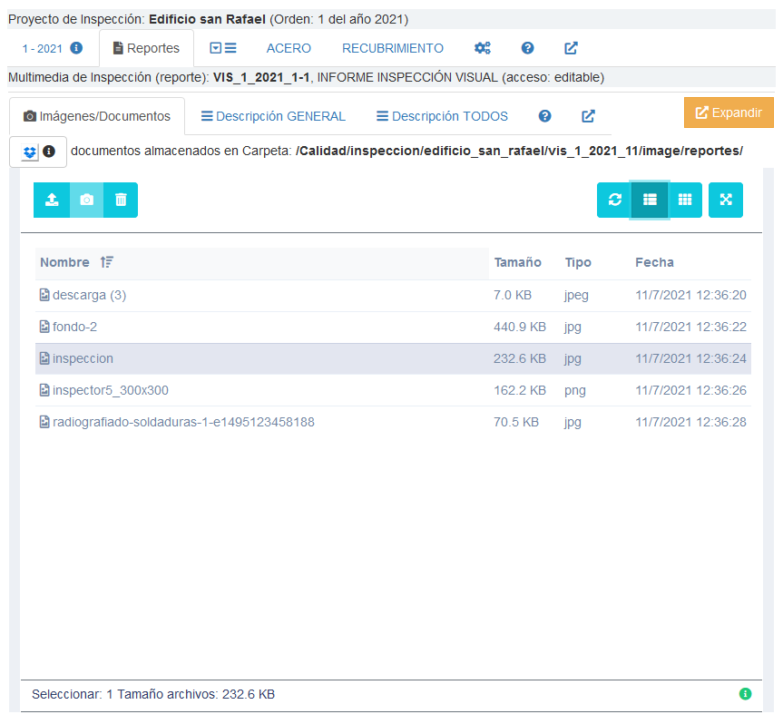
Task: Select the radiografiado-soldaduras file row
Action: coord(183,422)
